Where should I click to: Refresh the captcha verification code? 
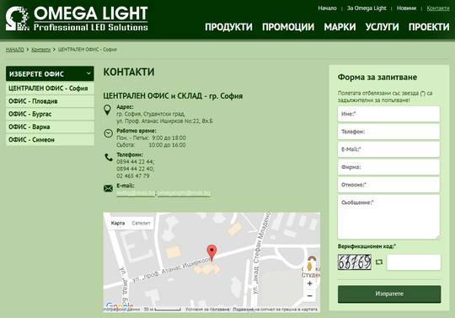[x=379, y=262]
